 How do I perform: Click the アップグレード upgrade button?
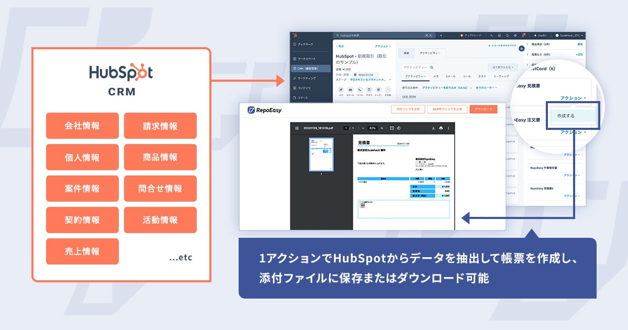(x=471, y=36)
